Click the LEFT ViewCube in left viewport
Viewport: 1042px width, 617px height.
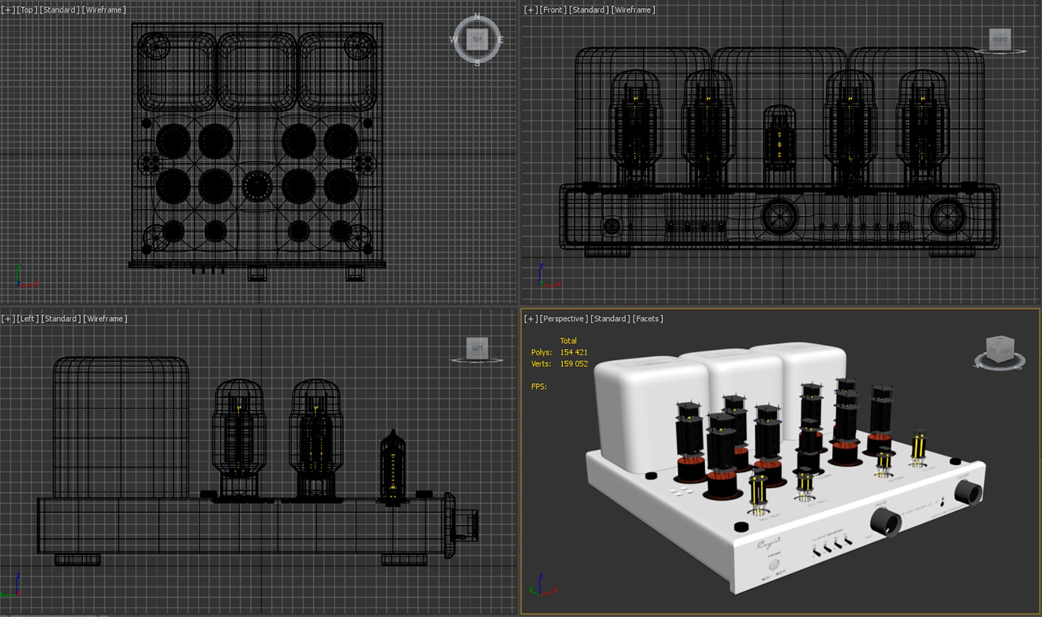tap(477, 348)
